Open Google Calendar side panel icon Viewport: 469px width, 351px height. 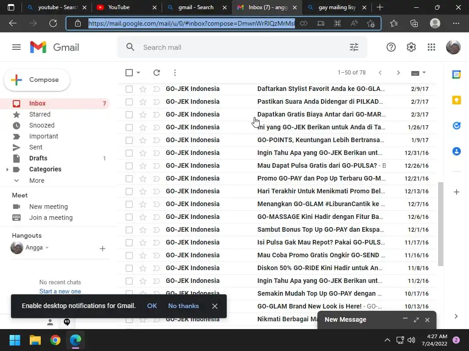point(457,74)
